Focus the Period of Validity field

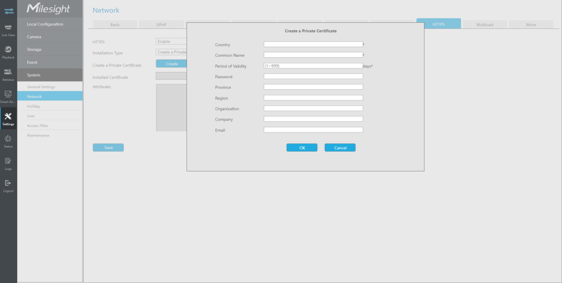tap(313, 65)
